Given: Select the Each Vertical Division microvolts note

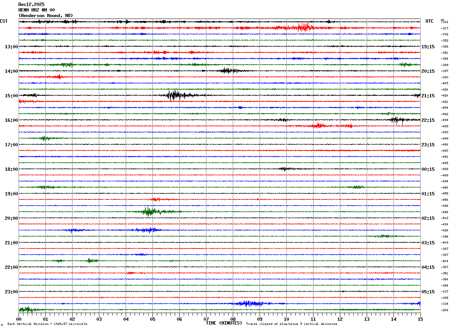Looking at the screenshot, I should (47, 324).
